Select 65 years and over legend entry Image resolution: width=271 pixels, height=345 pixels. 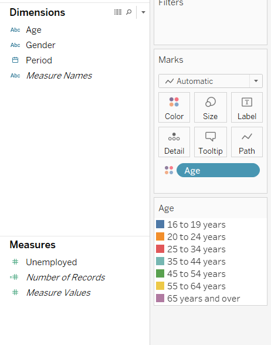(x=204, y=299)
